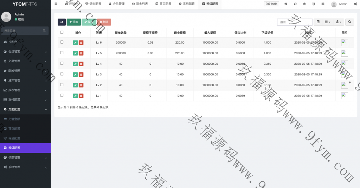
Task: Select the Lv 2 row checkbox
Action: (62, 84)
